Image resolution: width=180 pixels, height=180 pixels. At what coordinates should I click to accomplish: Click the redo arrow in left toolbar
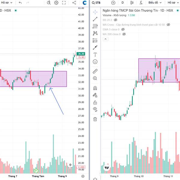(x=28, y=3)
